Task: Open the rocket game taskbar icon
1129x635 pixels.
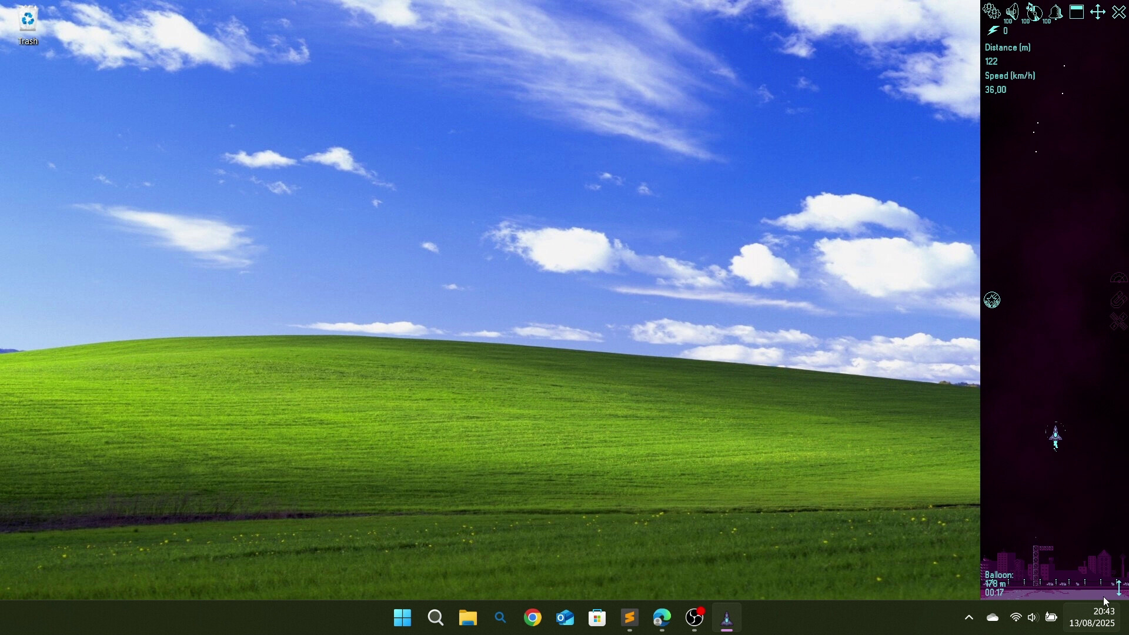Action: pyautogui.click(x=726, y=618)
